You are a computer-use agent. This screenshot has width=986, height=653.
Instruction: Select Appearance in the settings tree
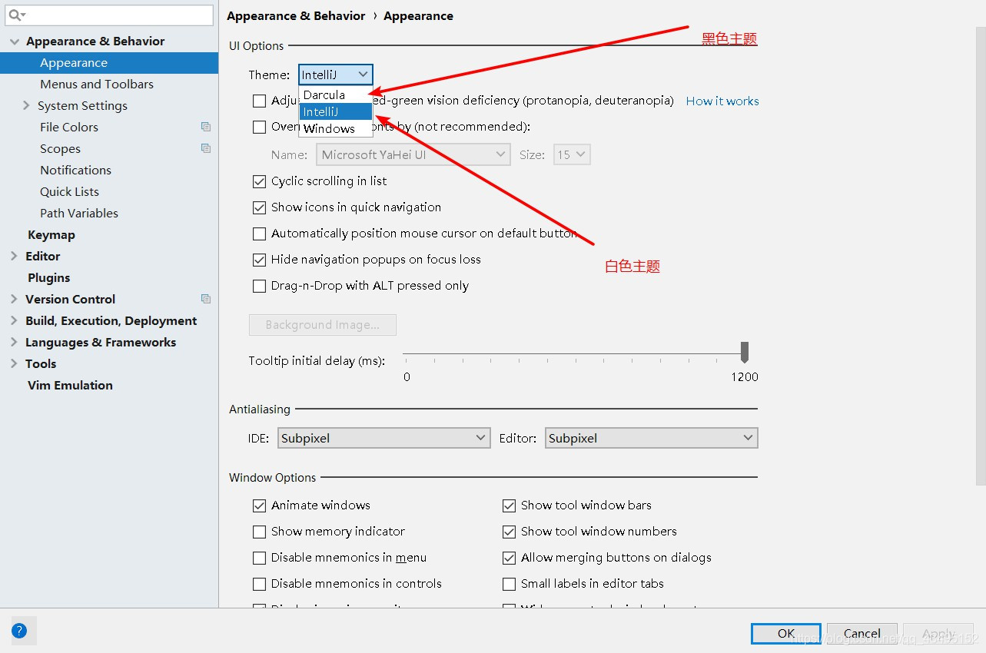[109, 63]
